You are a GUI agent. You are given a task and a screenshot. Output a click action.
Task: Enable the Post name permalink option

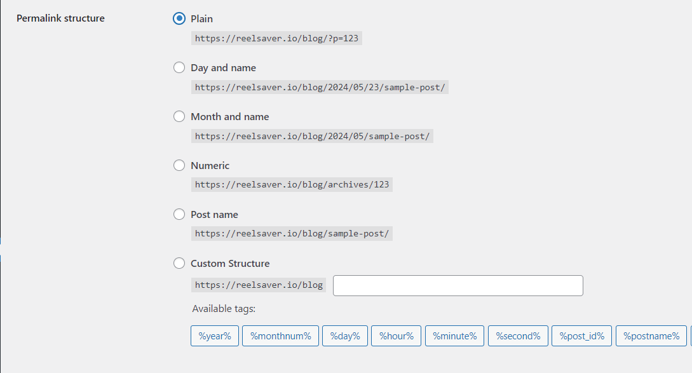(179, 215)
